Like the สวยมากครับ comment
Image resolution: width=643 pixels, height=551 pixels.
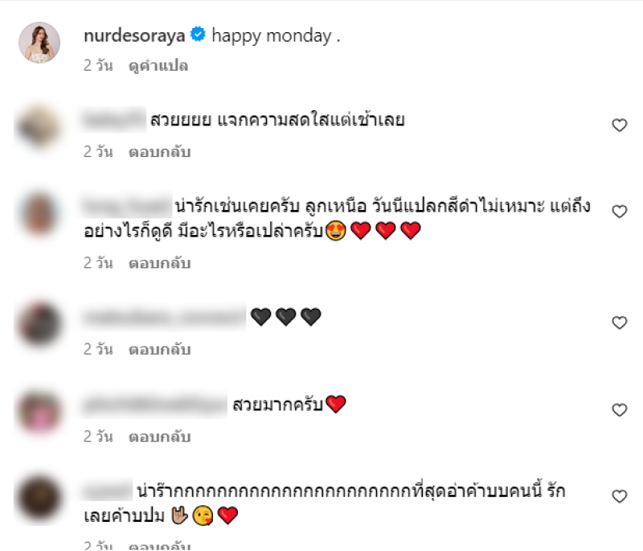(619, 409)
